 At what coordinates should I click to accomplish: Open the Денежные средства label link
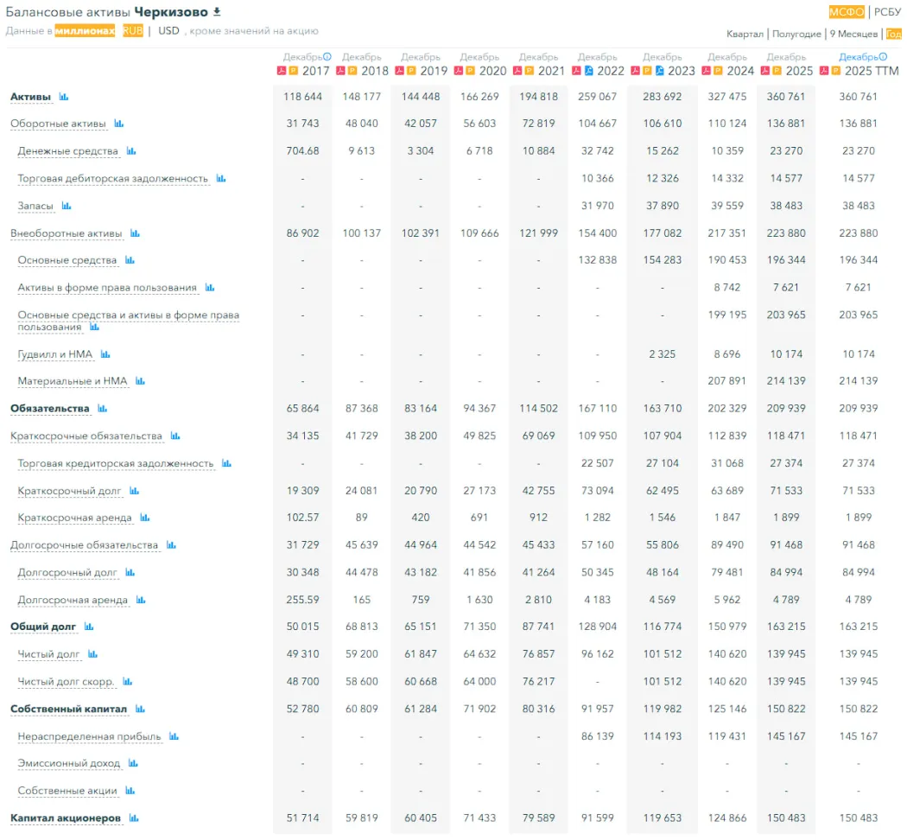click(x=67, y=151)
